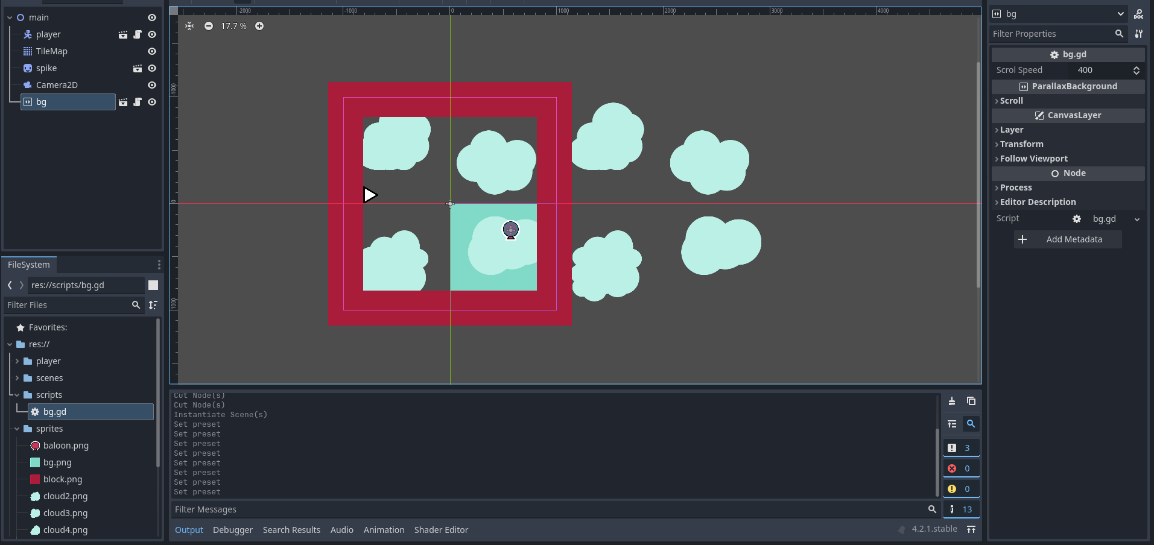Clear the output log
1154x545 pixels.
(x=952, y=401)
